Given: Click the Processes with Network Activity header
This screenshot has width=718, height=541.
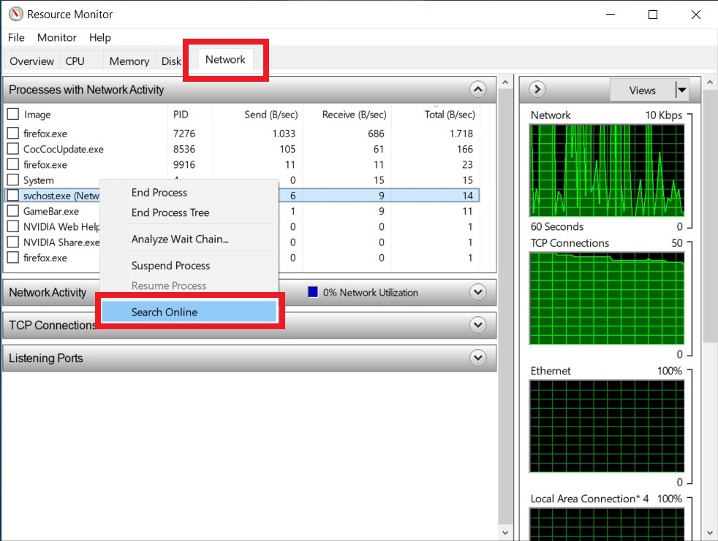Looking at the screenshot, I should 249,90.
